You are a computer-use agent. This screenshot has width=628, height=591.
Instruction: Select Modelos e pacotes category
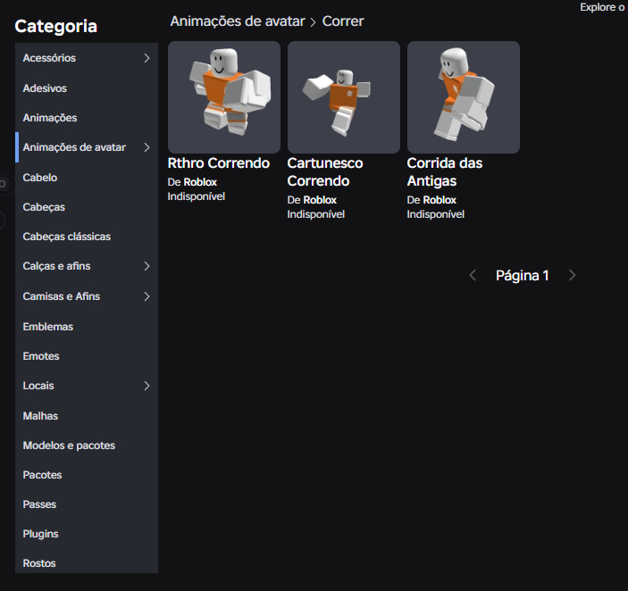click(x=87, y=445)
